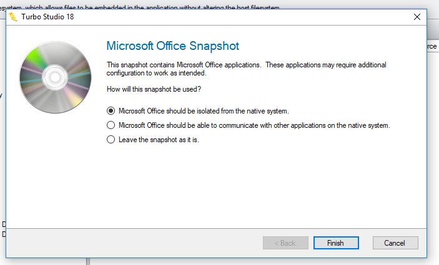
Task: Select 'Leave the snapshot as it is' option
Action: 111,140
